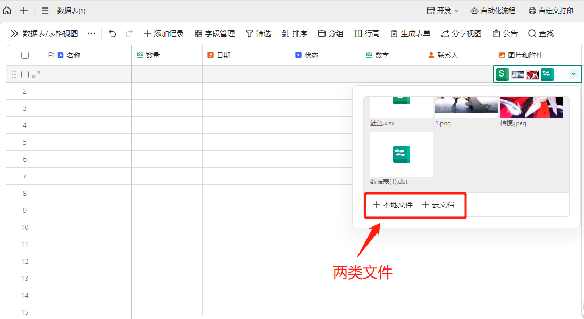
Task: Redo the last action
Action: point(129,33)
